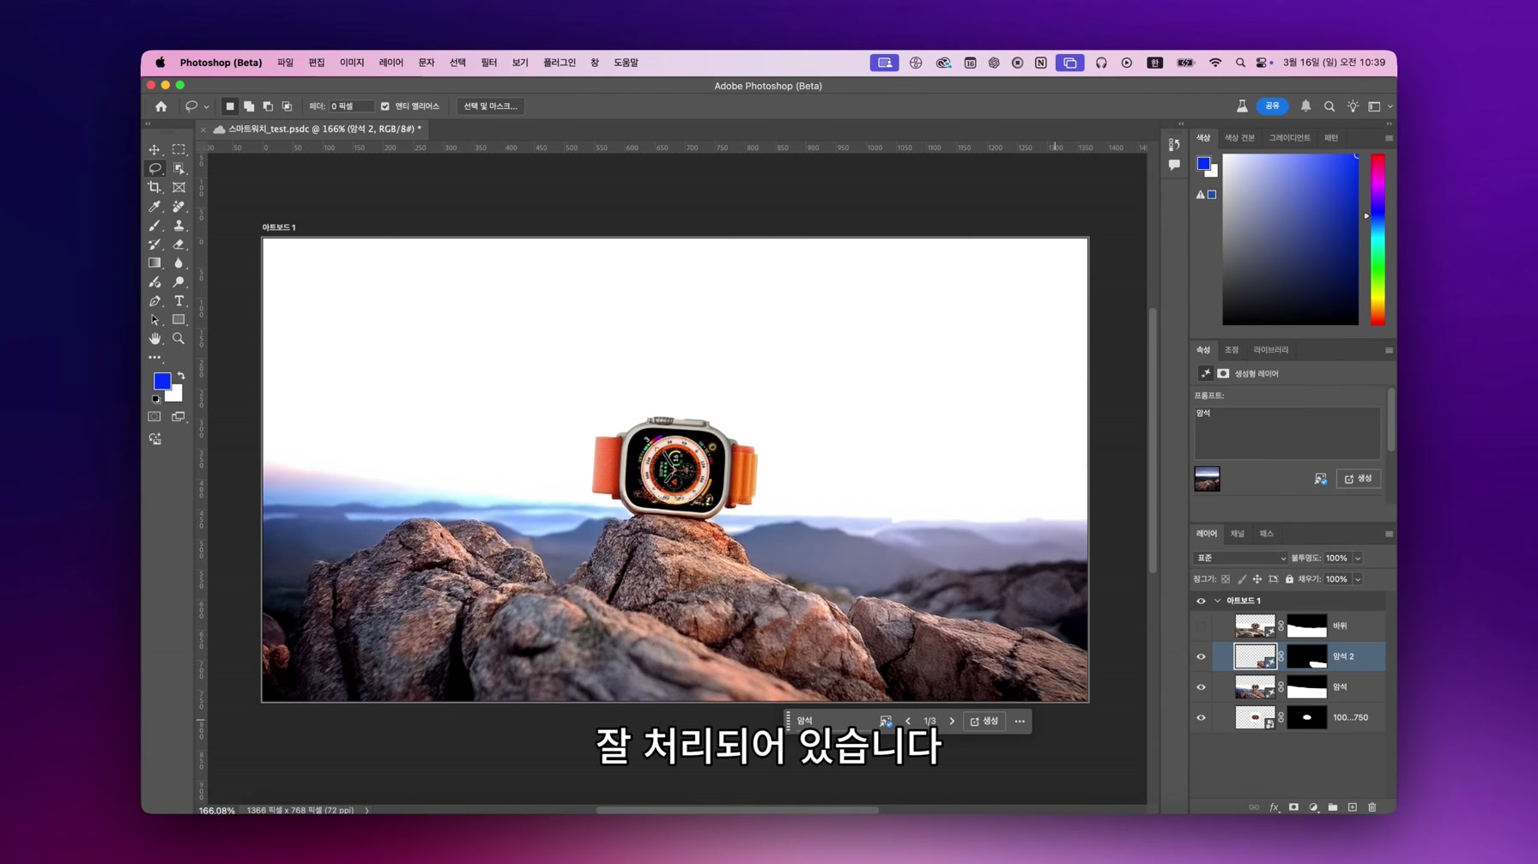Viewport: 1538px width, 864px height.
Task: Click the blue 공유 share button
Action: [x=1272, y=106]
